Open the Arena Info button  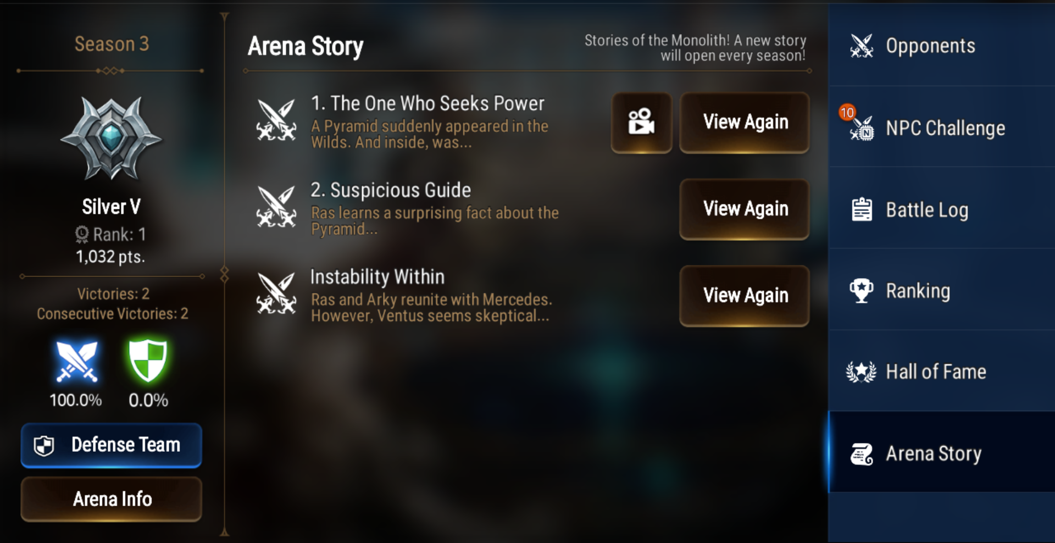pos(112,499)
